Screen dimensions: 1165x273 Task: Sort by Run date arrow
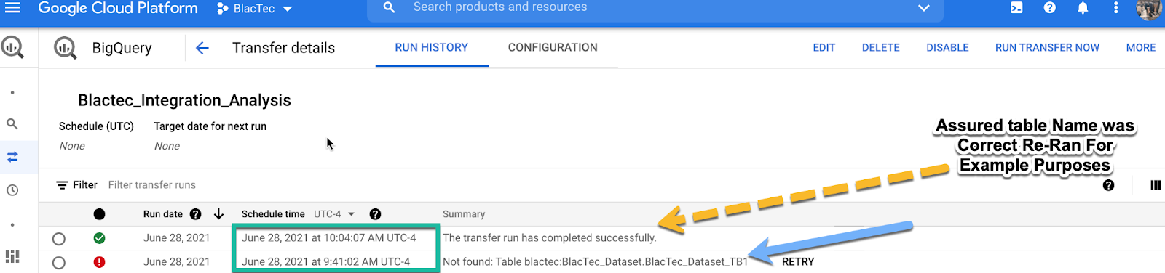218,214
